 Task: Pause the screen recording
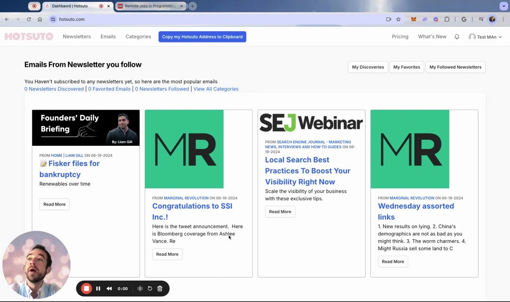point(98,288)
